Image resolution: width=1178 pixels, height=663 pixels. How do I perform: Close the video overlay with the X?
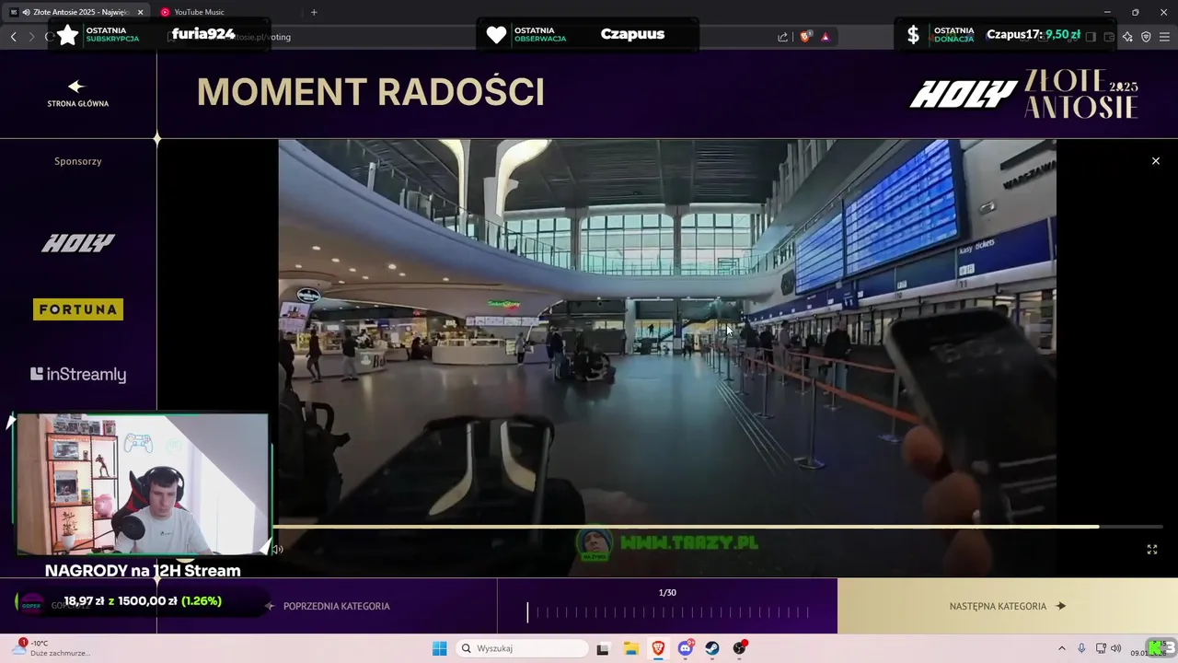point(1156,161)
